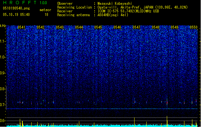This screenshot has width=201, height=127.
Task: Click the 0541 time marker
Action: click(x=21, y=27)
